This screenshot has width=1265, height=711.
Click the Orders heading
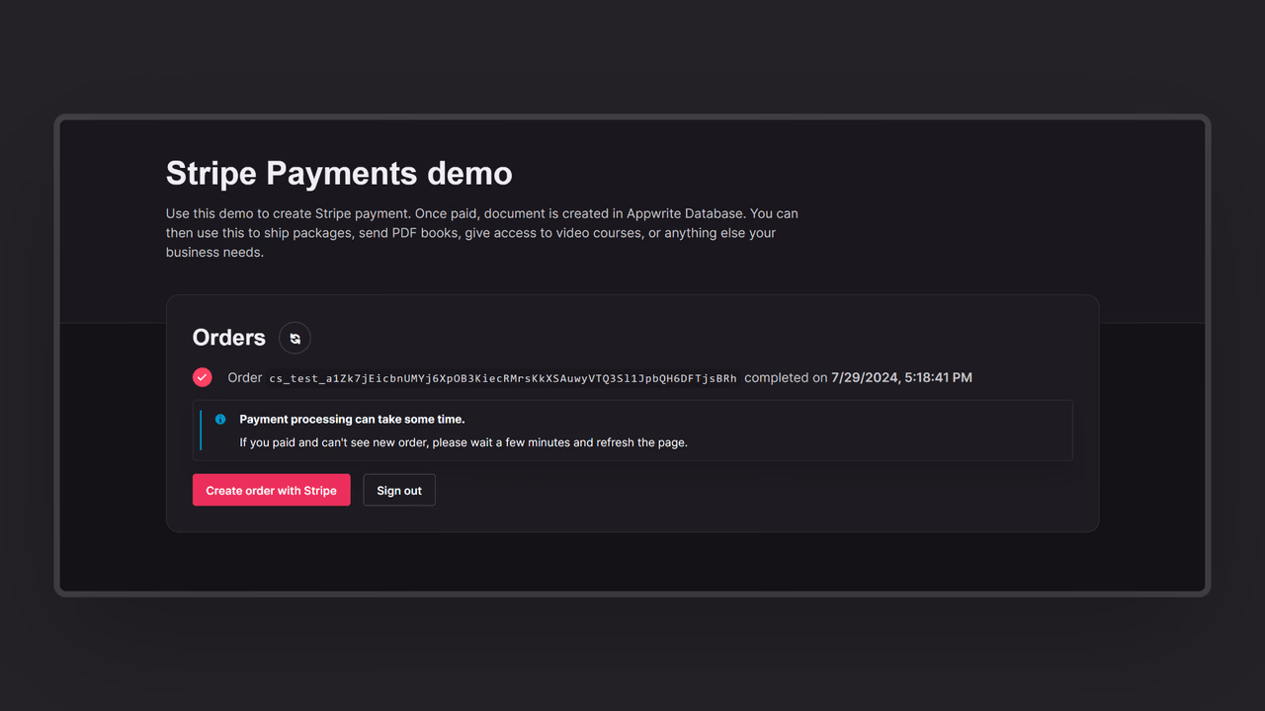coord(229,338)
